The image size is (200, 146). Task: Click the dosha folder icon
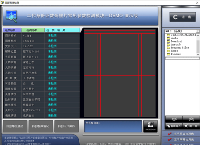pos(168,38)
